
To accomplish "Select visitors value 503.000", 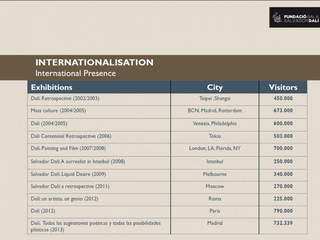I will (x=283, y=136).
